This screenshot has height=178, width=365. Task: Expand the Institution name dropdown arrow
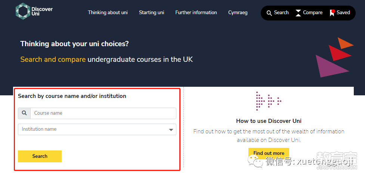pyautogui.click(x=171, y=130)
